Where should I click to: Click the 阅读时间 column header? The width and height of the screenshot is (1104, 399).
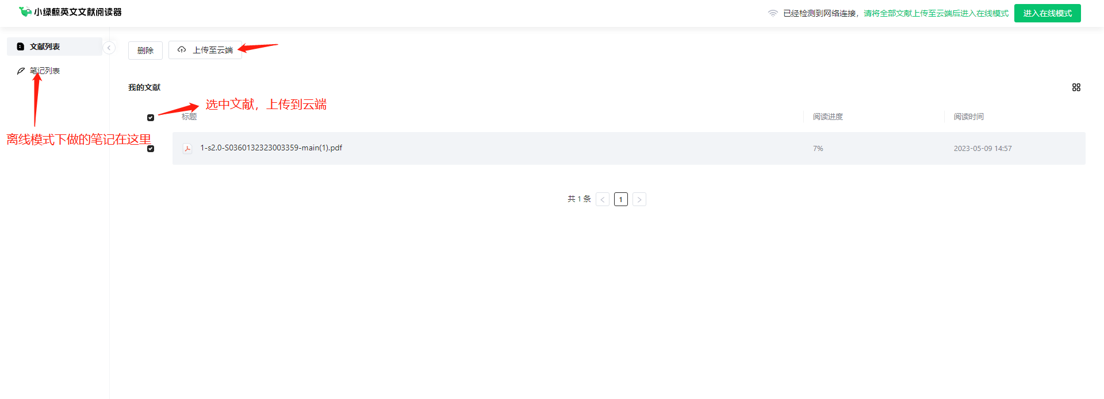tap(969, 117)
